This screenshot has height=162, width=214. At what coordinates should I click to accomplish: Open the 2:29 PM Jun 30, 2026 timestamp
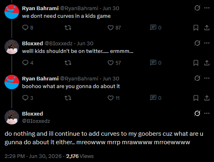click(33, 156)
